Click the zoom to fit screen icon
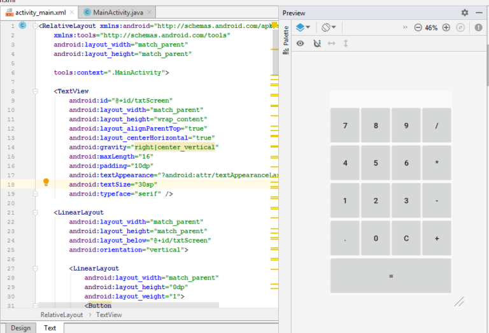This screenshot has height=333, width=489. [x=460, y=27]
